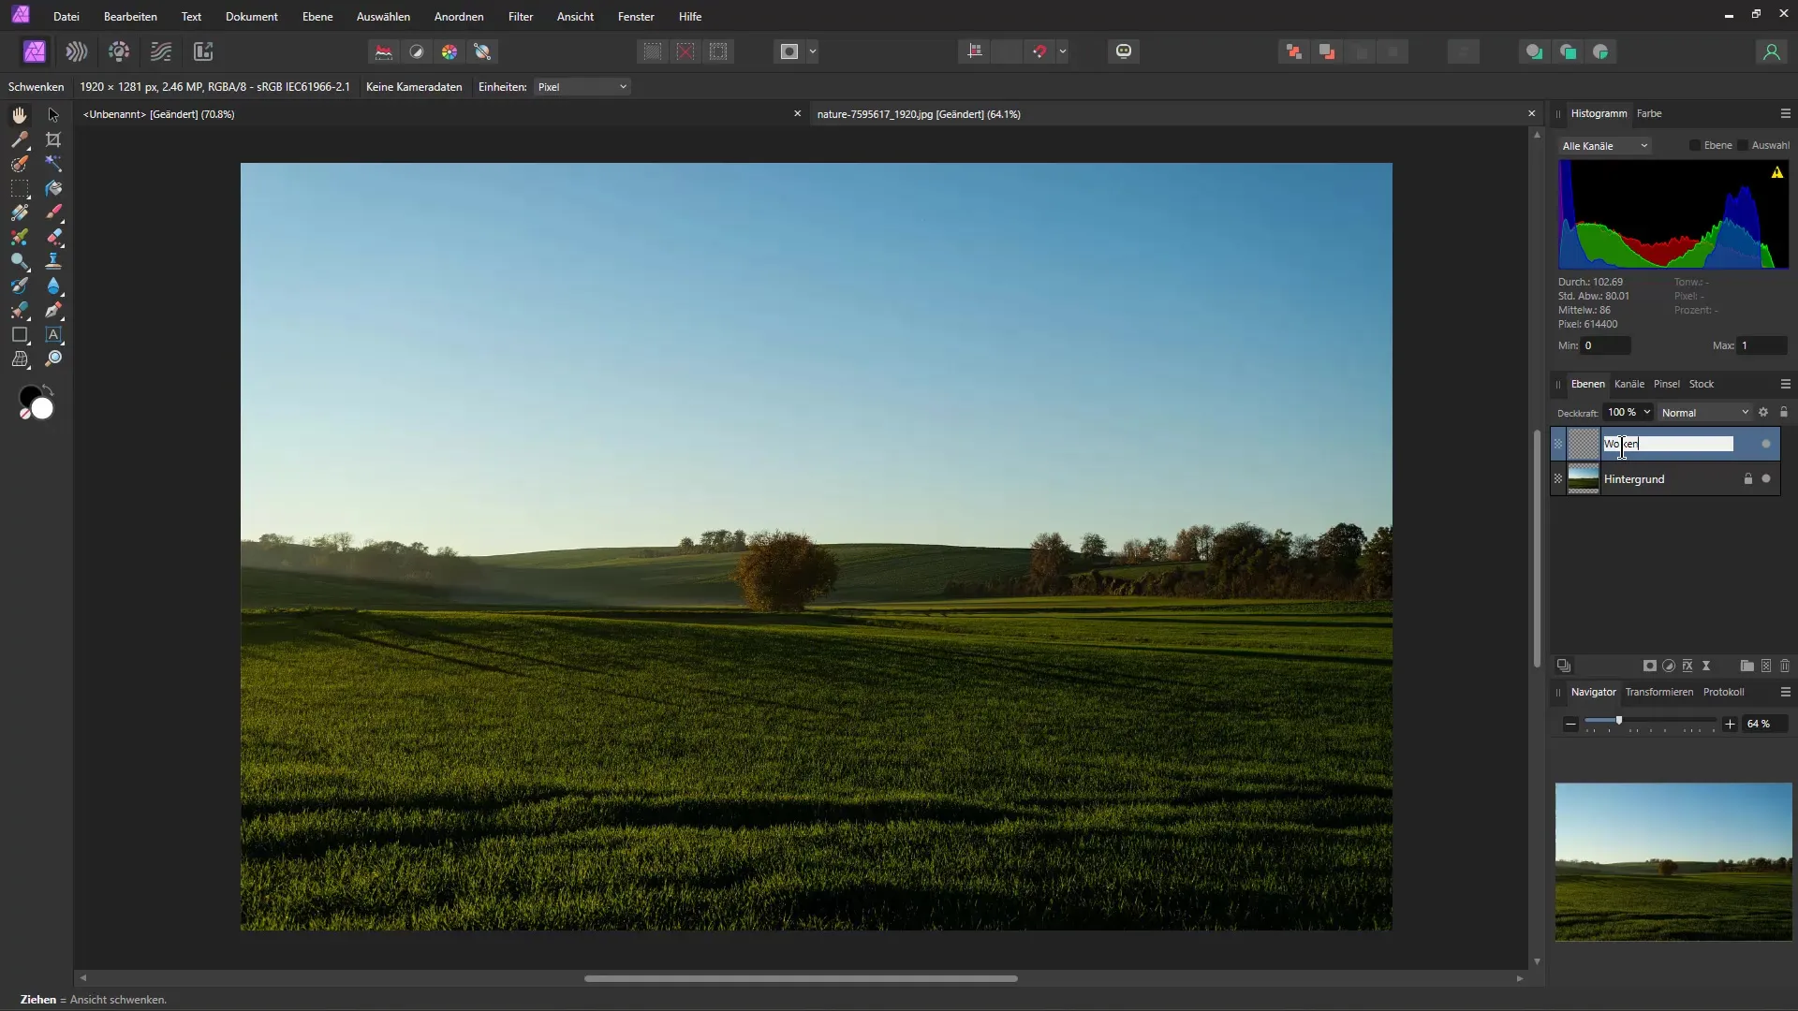
Task: Click the white foreground color swatch
Action: coord(43,409)
